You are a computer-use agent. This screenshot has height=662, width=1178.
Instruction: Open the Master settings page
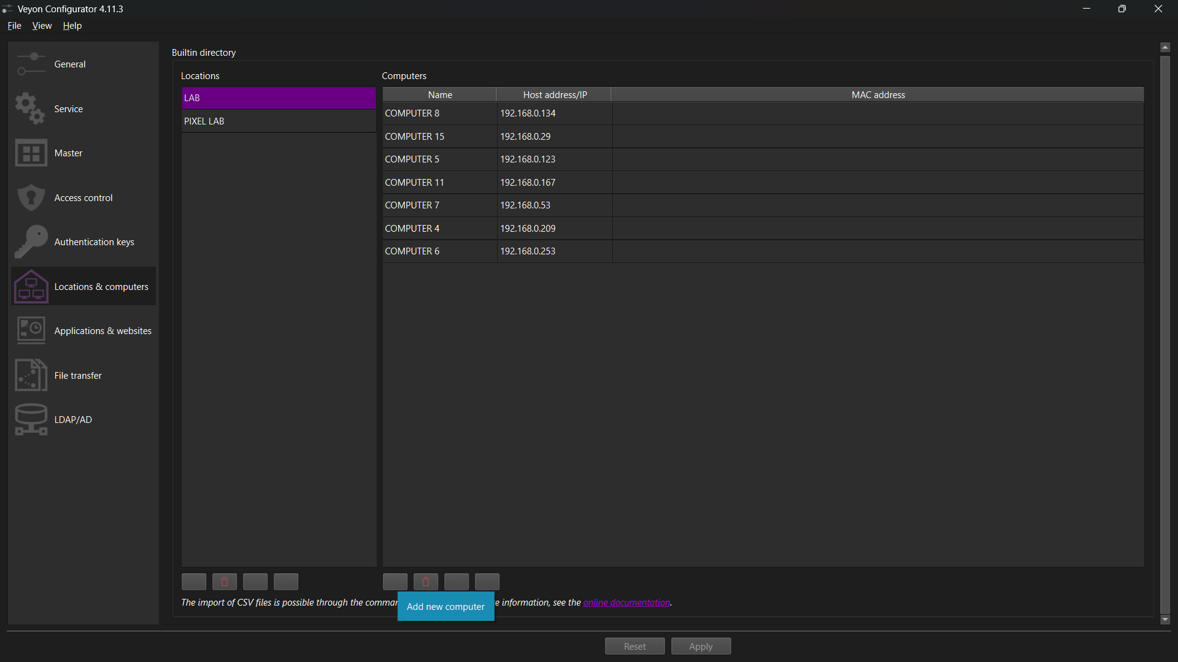pos(83,153)
